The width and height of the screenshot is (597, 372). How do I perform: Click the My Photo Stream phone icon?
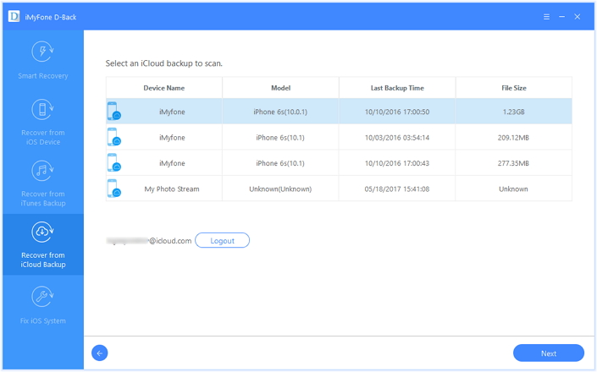click(x=113, y=188)
